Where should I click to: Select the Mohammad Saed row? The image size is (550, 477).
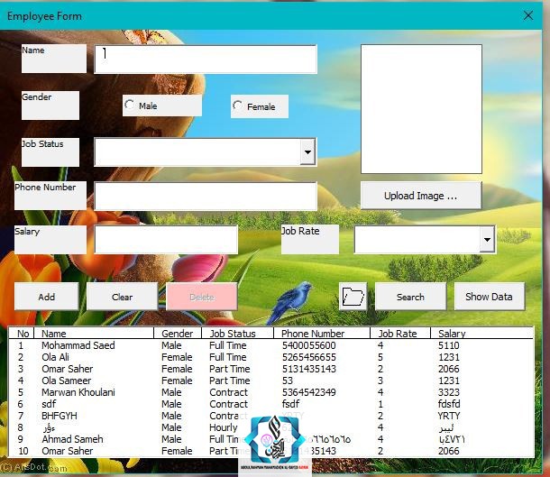pos(78,345)
